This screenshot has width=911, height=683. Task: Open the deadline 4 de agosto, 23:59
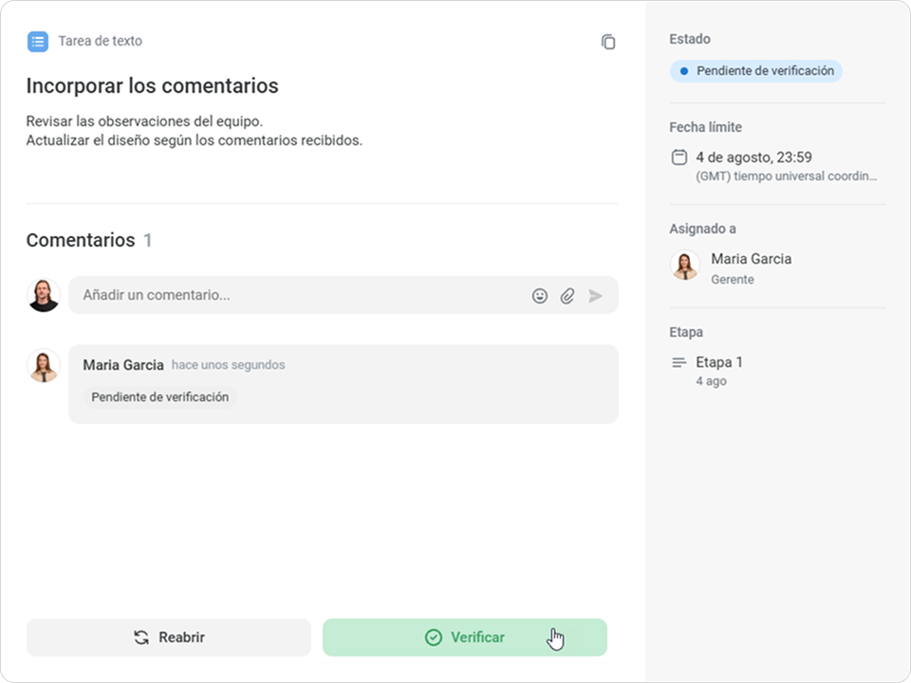pyautogui.click(x=753, y=157)
